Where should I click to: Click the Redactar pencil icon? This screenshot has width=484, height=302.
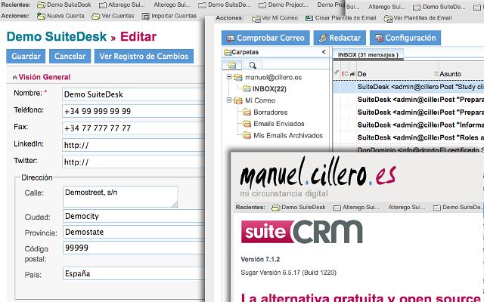pyautogui.click(x=323, y=39)
